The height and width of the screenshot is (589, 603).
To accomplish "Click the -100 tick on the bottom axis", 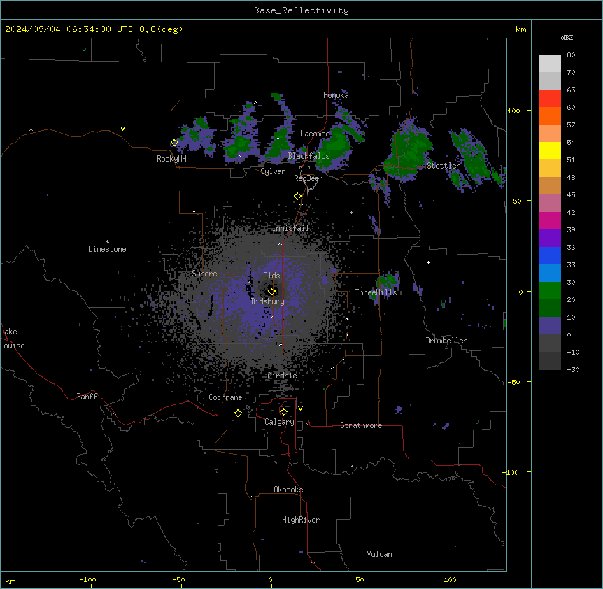I will 87,579.
